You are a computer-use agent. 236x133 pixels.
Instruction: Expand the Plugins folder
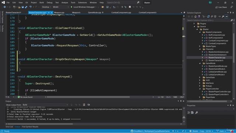(x=194, y=24)
